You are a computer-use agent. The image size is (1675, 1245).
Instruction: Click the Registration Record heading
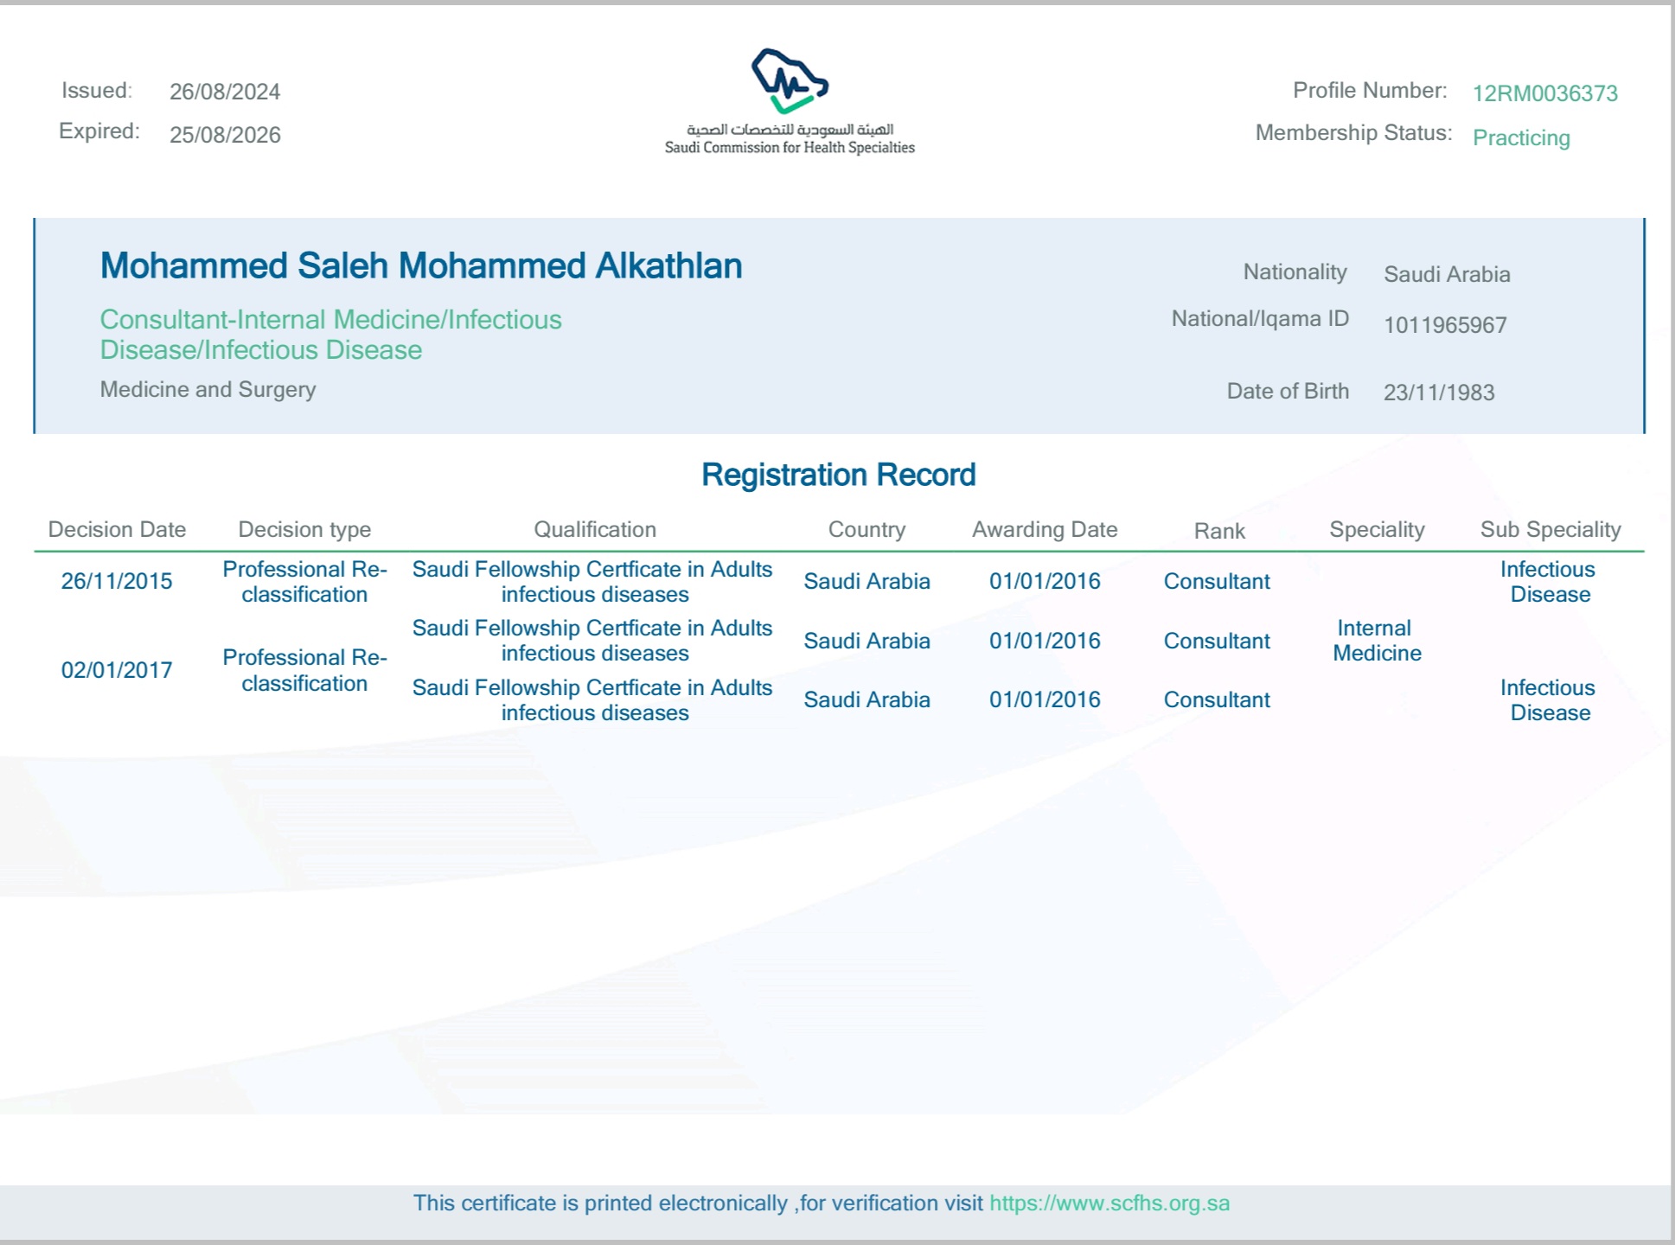click(838, 475)
